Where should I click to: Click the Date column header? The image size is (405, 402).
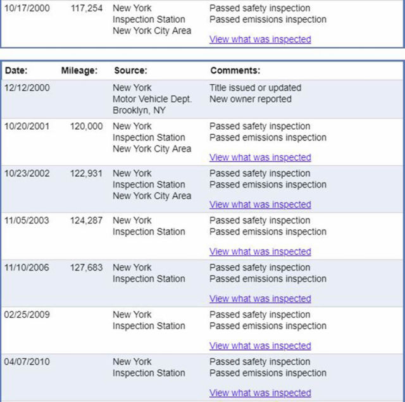click(16, 71)
